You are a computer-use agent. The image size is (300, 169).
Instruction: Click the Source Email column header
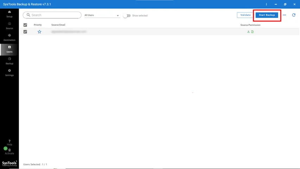58,25
